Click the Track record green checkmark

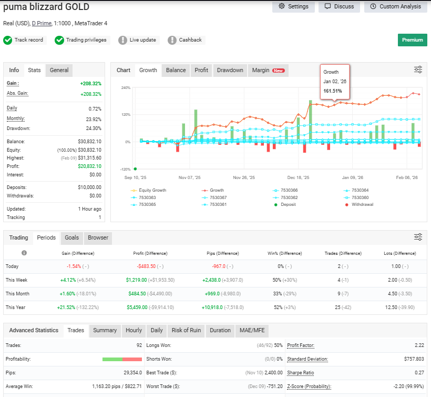tap(8, 40)
